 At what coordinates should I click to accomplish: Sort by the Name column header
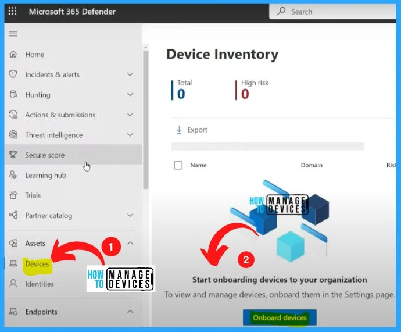pos(198,165)
